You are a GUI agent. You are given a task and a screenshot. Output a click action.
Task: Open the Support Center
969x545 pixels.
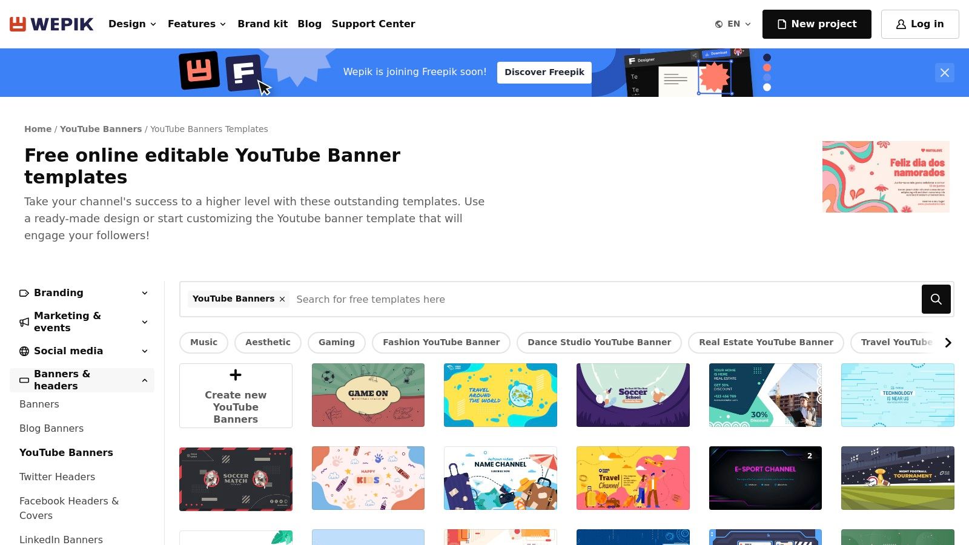(x=373, y=24)
